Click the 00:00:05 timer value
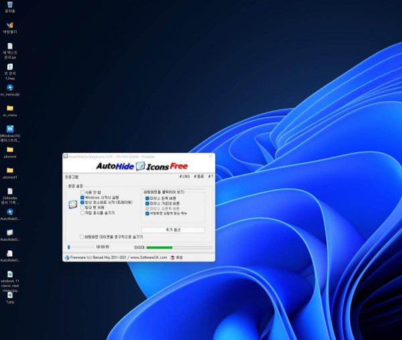This screenshot has height=340, width=402. [x=103, y=247]
